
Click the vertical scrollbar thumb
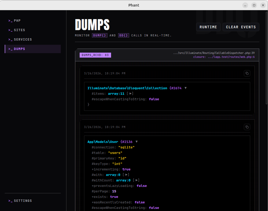[267, 58]
